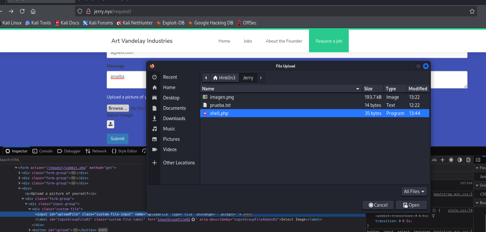Image resolution: width=486 pixels, height=232 pixels.
Task: Toggle light color scheme simulation sun icon
Action: (x=451, y=160)
